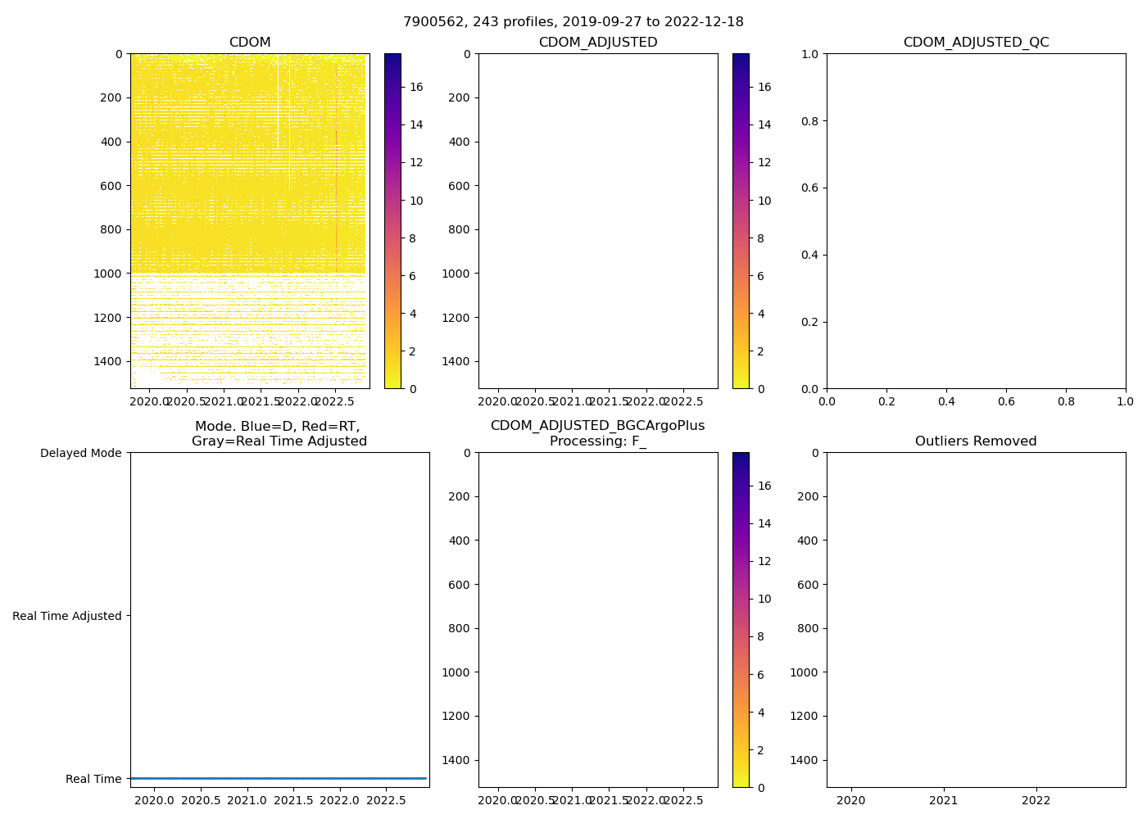1147x819 pixels.
Task: Click the empty CDOM_ADJUSTED plot area
Action: pos(598,221)
